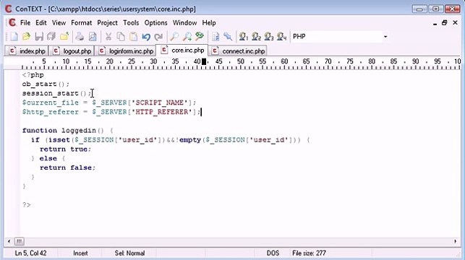Open Replace text icon

pyautogui.click(x=200, y=37)
